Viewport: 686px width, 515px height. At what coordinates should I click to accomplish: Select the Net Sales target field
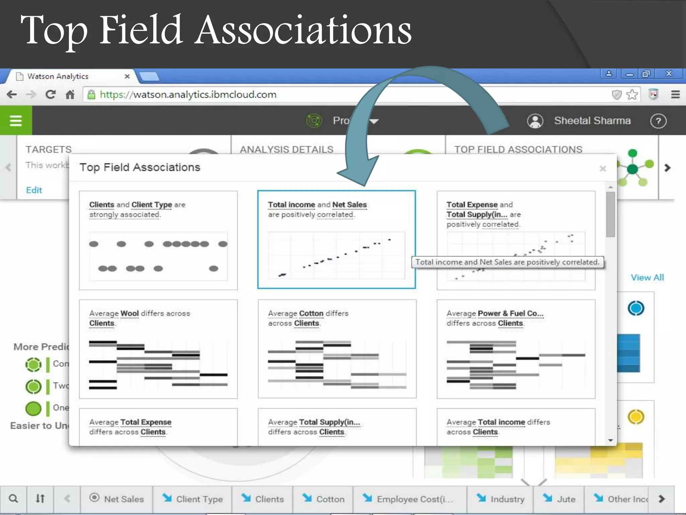pos(117,499)
